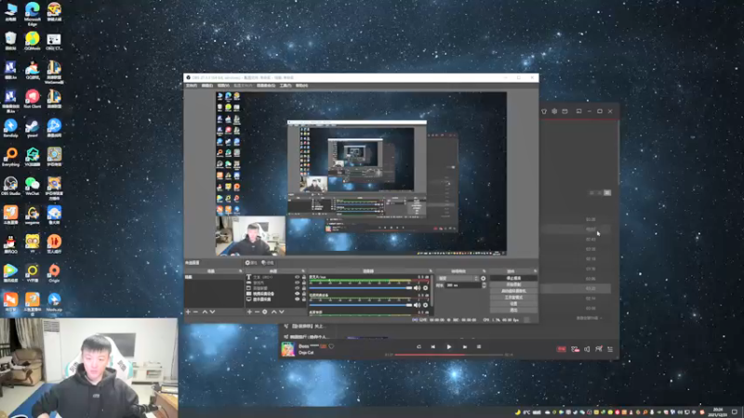Seek in the music player progress bar
Screen dimensions: 744x418
coord(449,355)
